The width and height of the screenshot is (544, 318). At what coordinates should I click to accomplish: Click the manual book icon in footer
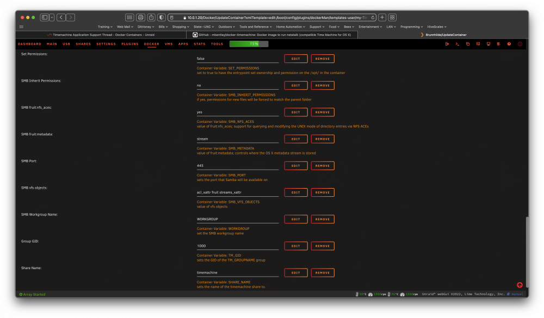pyautogui.click(x=508, y=294)
